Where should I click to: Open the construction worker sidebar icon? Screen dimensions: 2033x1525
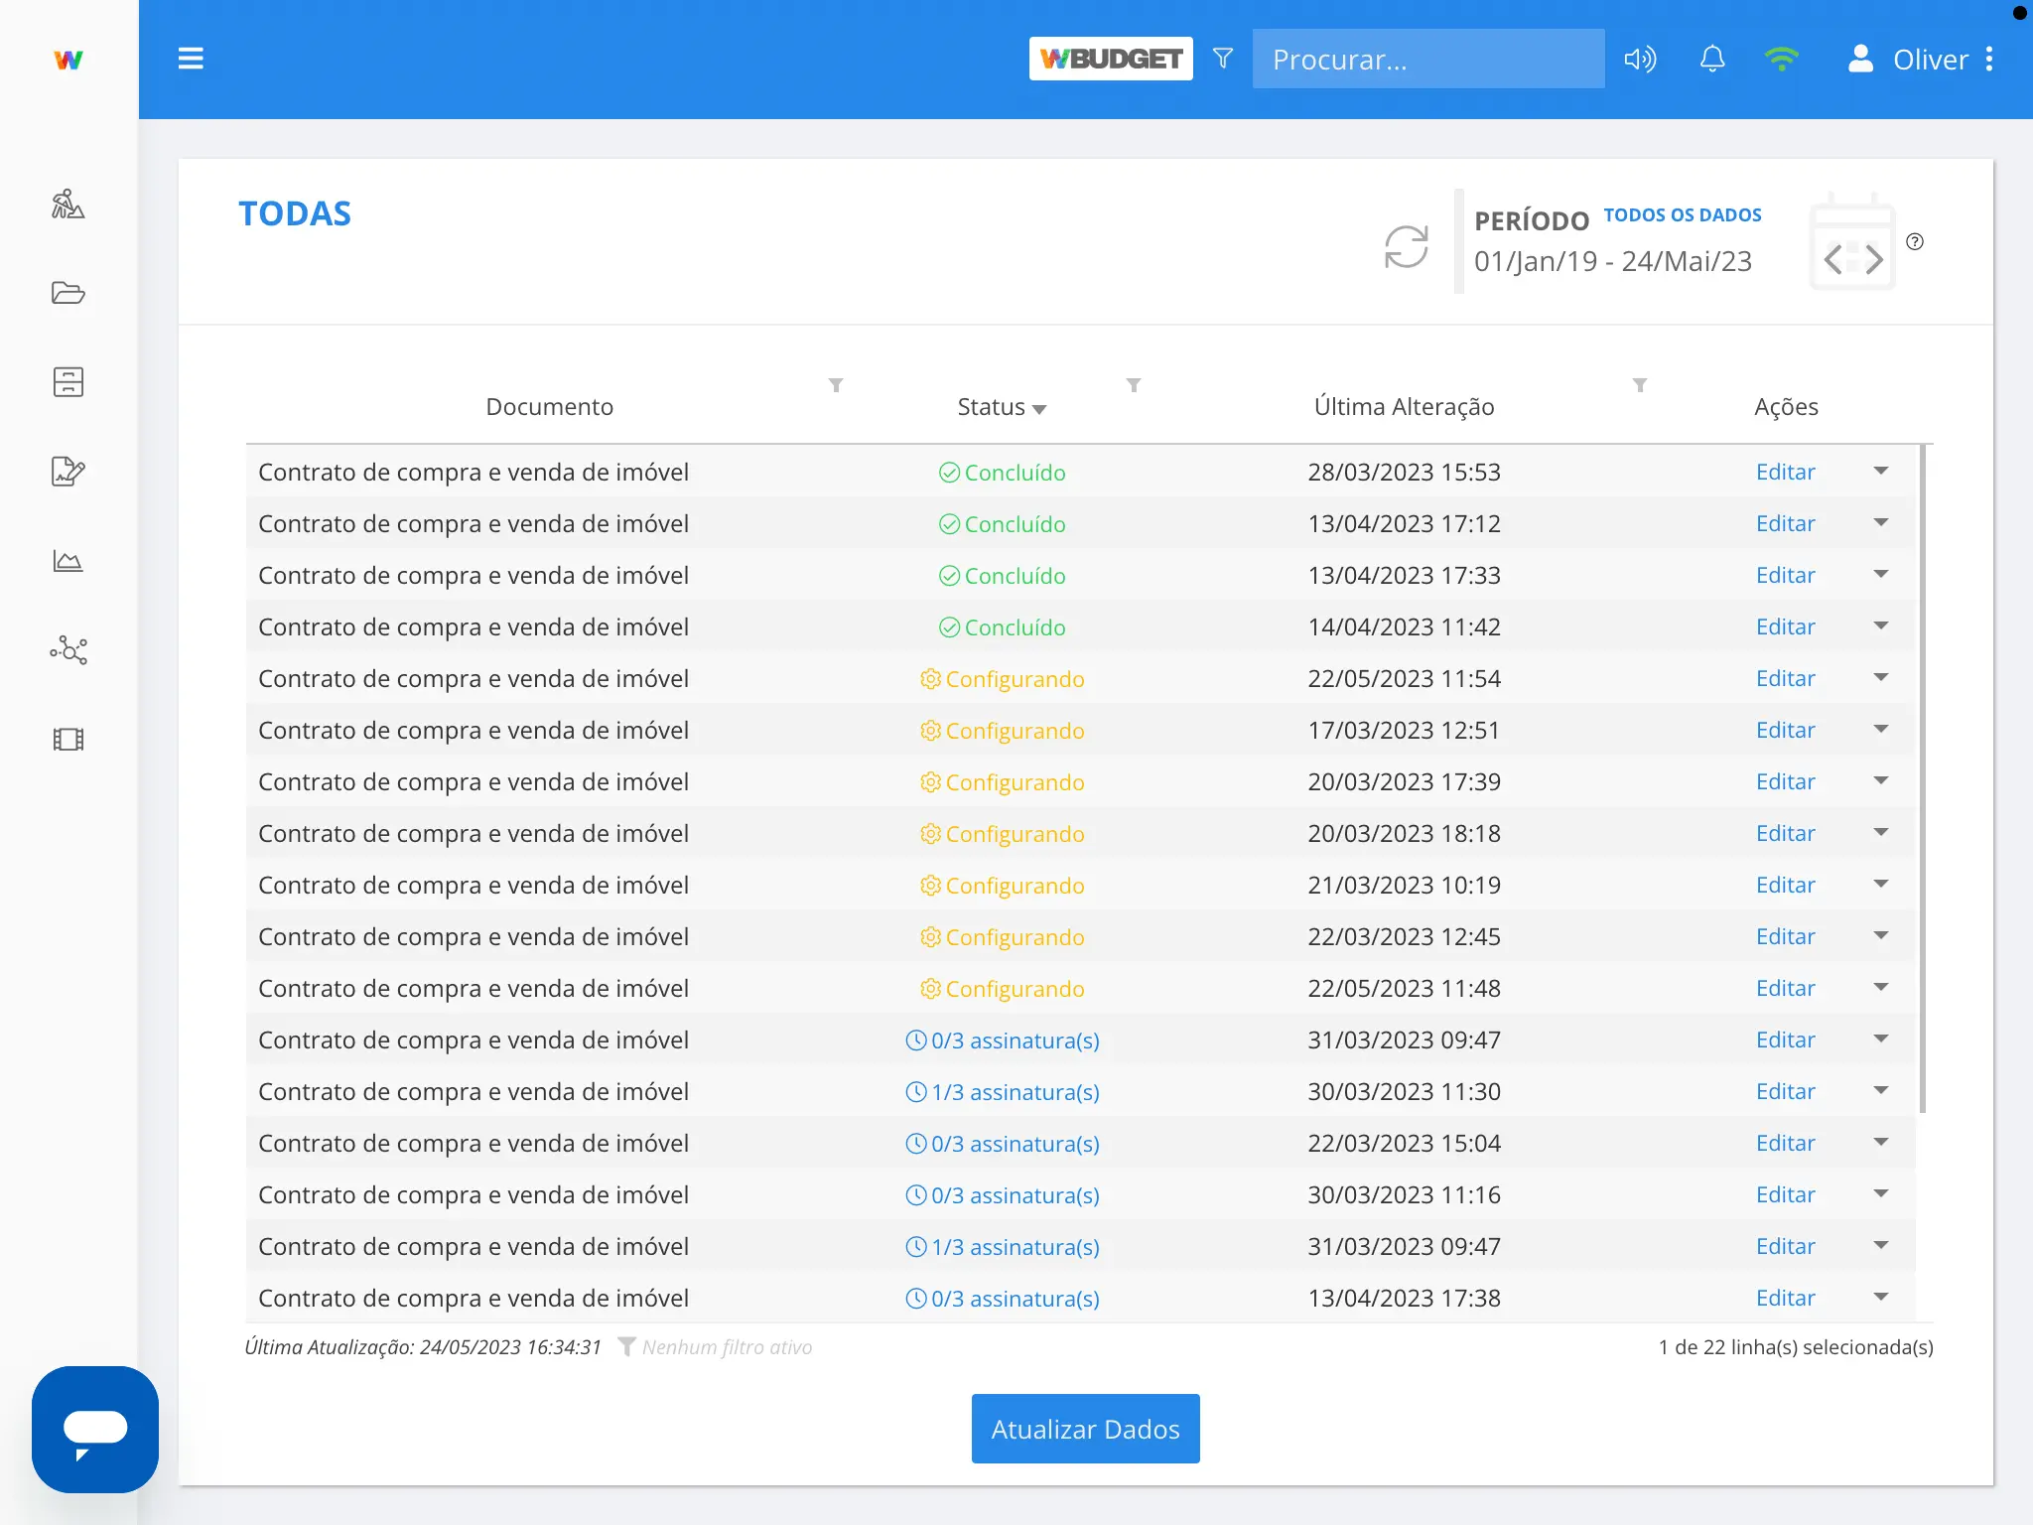pyautogui.click(x=68, y=204)
